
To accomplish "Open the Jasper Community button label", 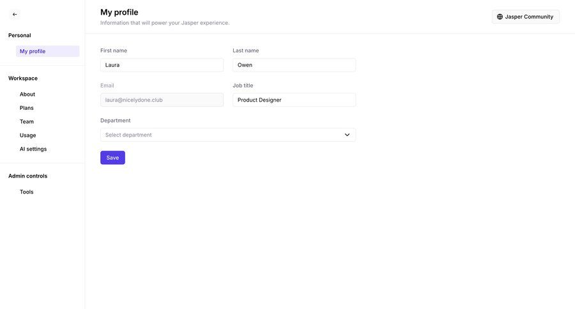I will [529, 17].
